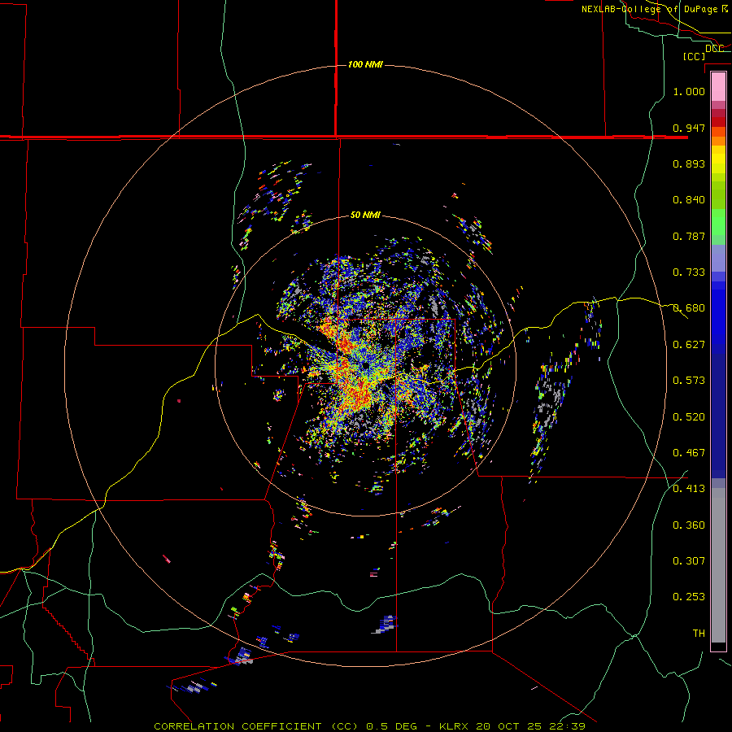This screenshot has height=732, width=732.
Task: Click the 0.253 legend value
Action: click(689, 597)
